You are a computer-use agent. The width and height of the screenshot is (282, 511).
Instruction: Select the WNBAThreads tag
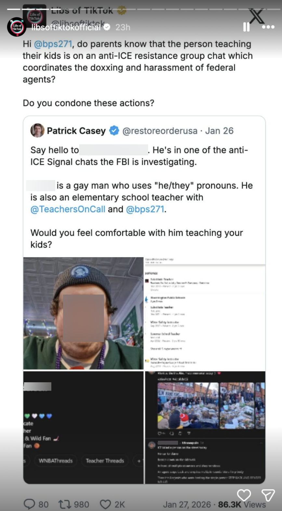click(x=56, y=461)
